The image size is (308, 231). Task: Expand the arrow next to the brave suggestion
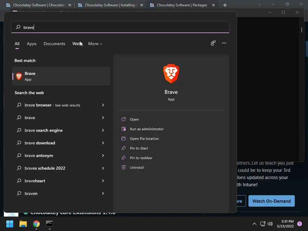pos(103,118)
